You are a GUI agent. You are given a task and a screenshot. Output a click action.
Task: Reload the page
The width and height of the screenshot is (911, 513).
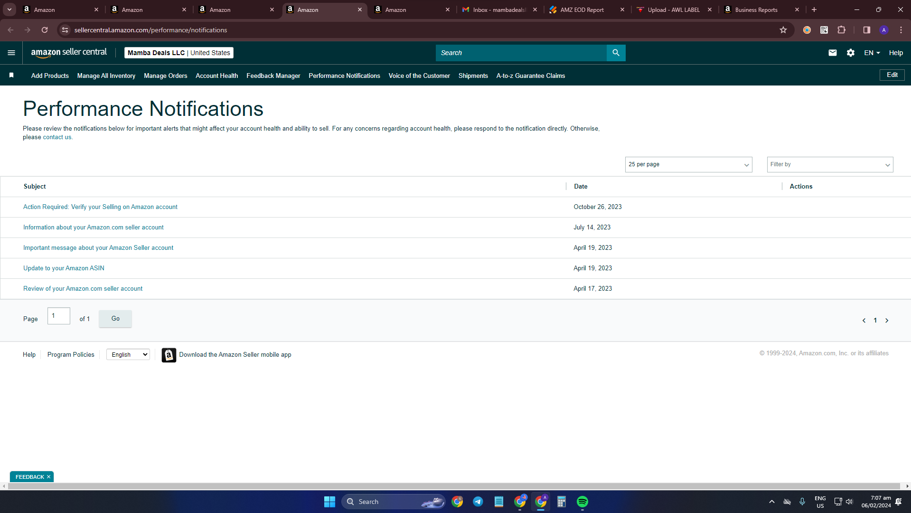45,30
